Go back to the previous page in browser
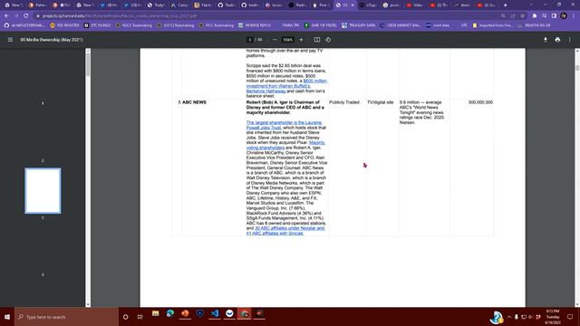This screenshot has height=326, width=580. pyautogui.click(x=6, y=16)
